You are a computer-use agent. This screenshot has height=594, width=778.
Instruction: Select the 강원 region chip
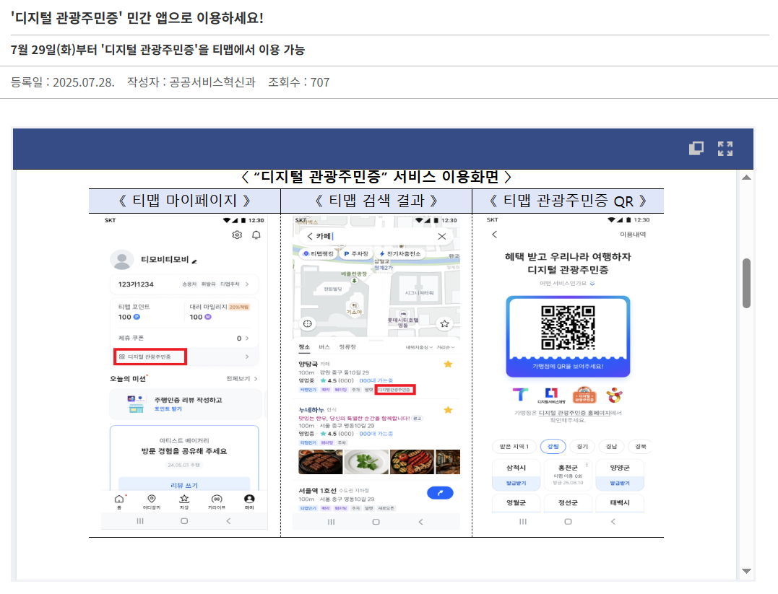[553, 447]
